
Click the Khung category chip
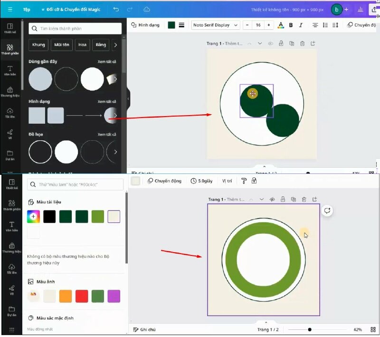click(x=38, y=45)
